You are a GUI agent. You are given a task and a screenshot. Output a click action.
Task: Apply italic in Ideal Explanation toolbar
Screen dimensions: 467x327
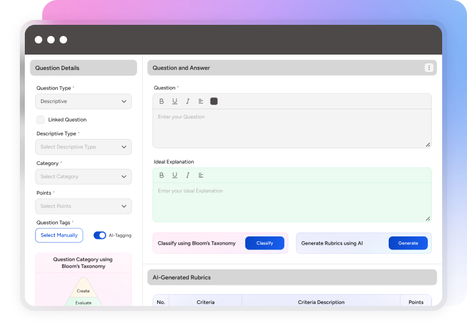(188, 175)
